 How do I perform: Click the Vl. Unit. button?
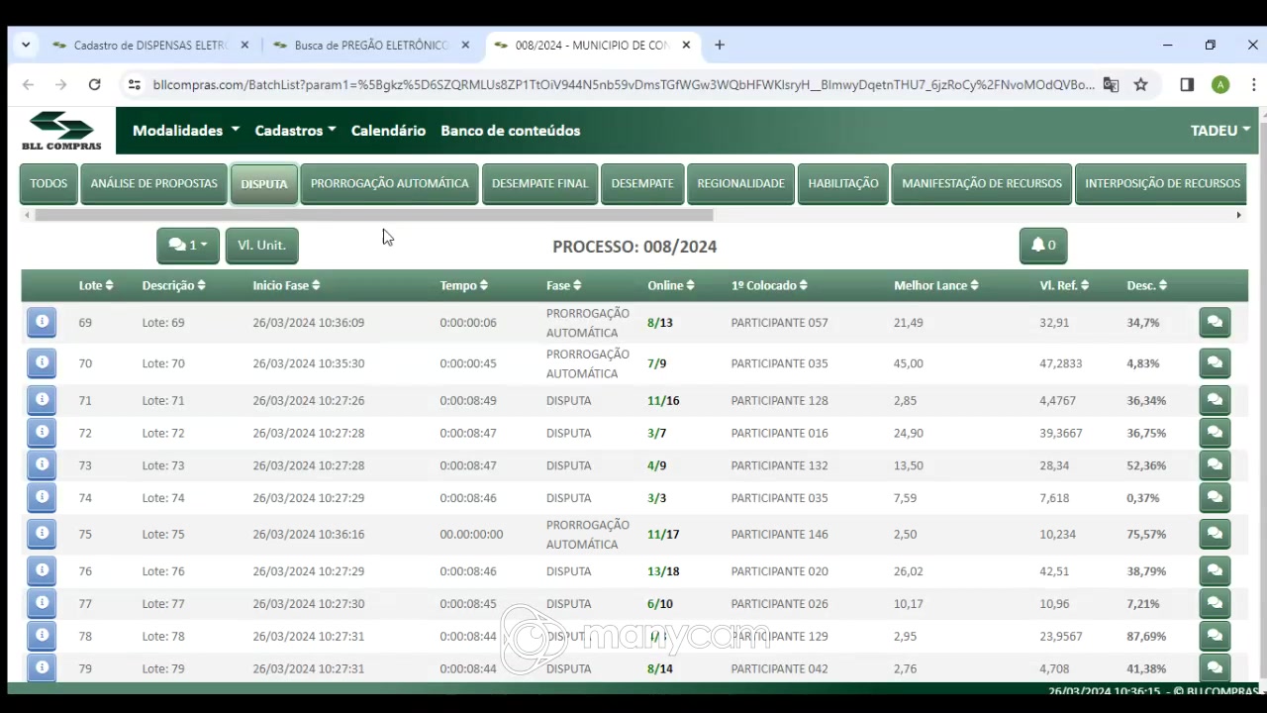click(x=261, y=246)
